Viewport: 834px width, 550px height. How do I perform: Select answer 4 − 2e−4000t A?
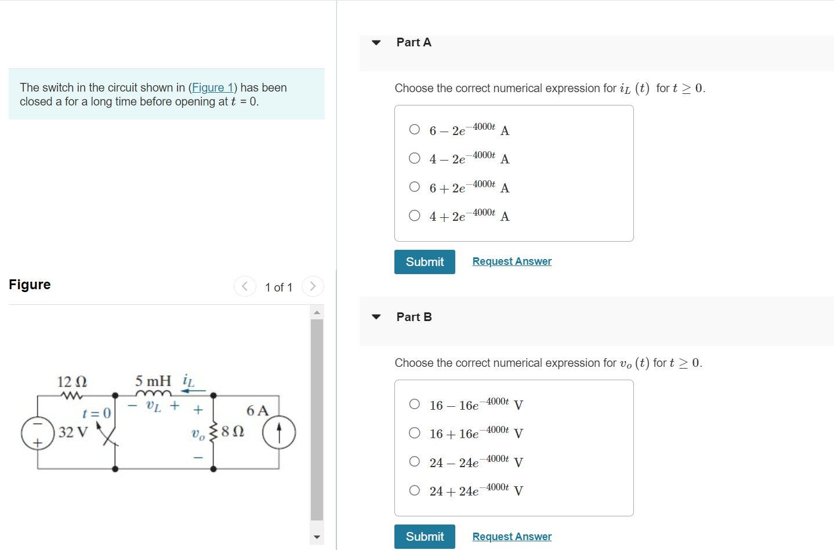coord(414,158)
